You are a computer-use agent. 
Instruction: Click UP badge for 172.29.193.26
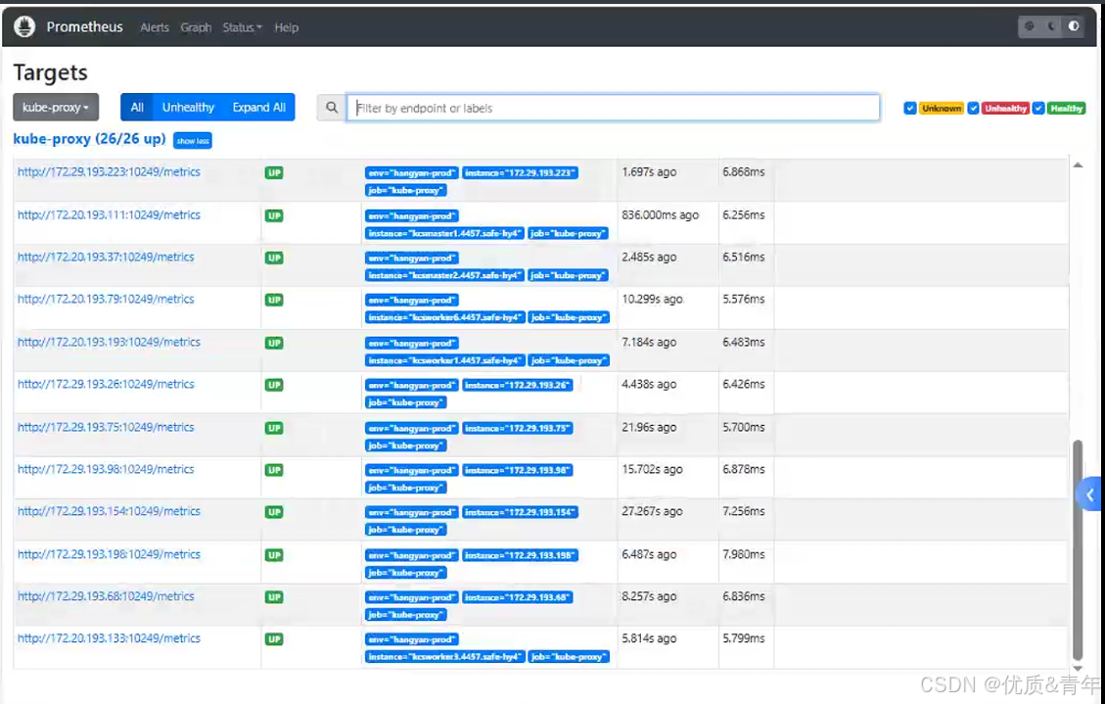point(274,385)
